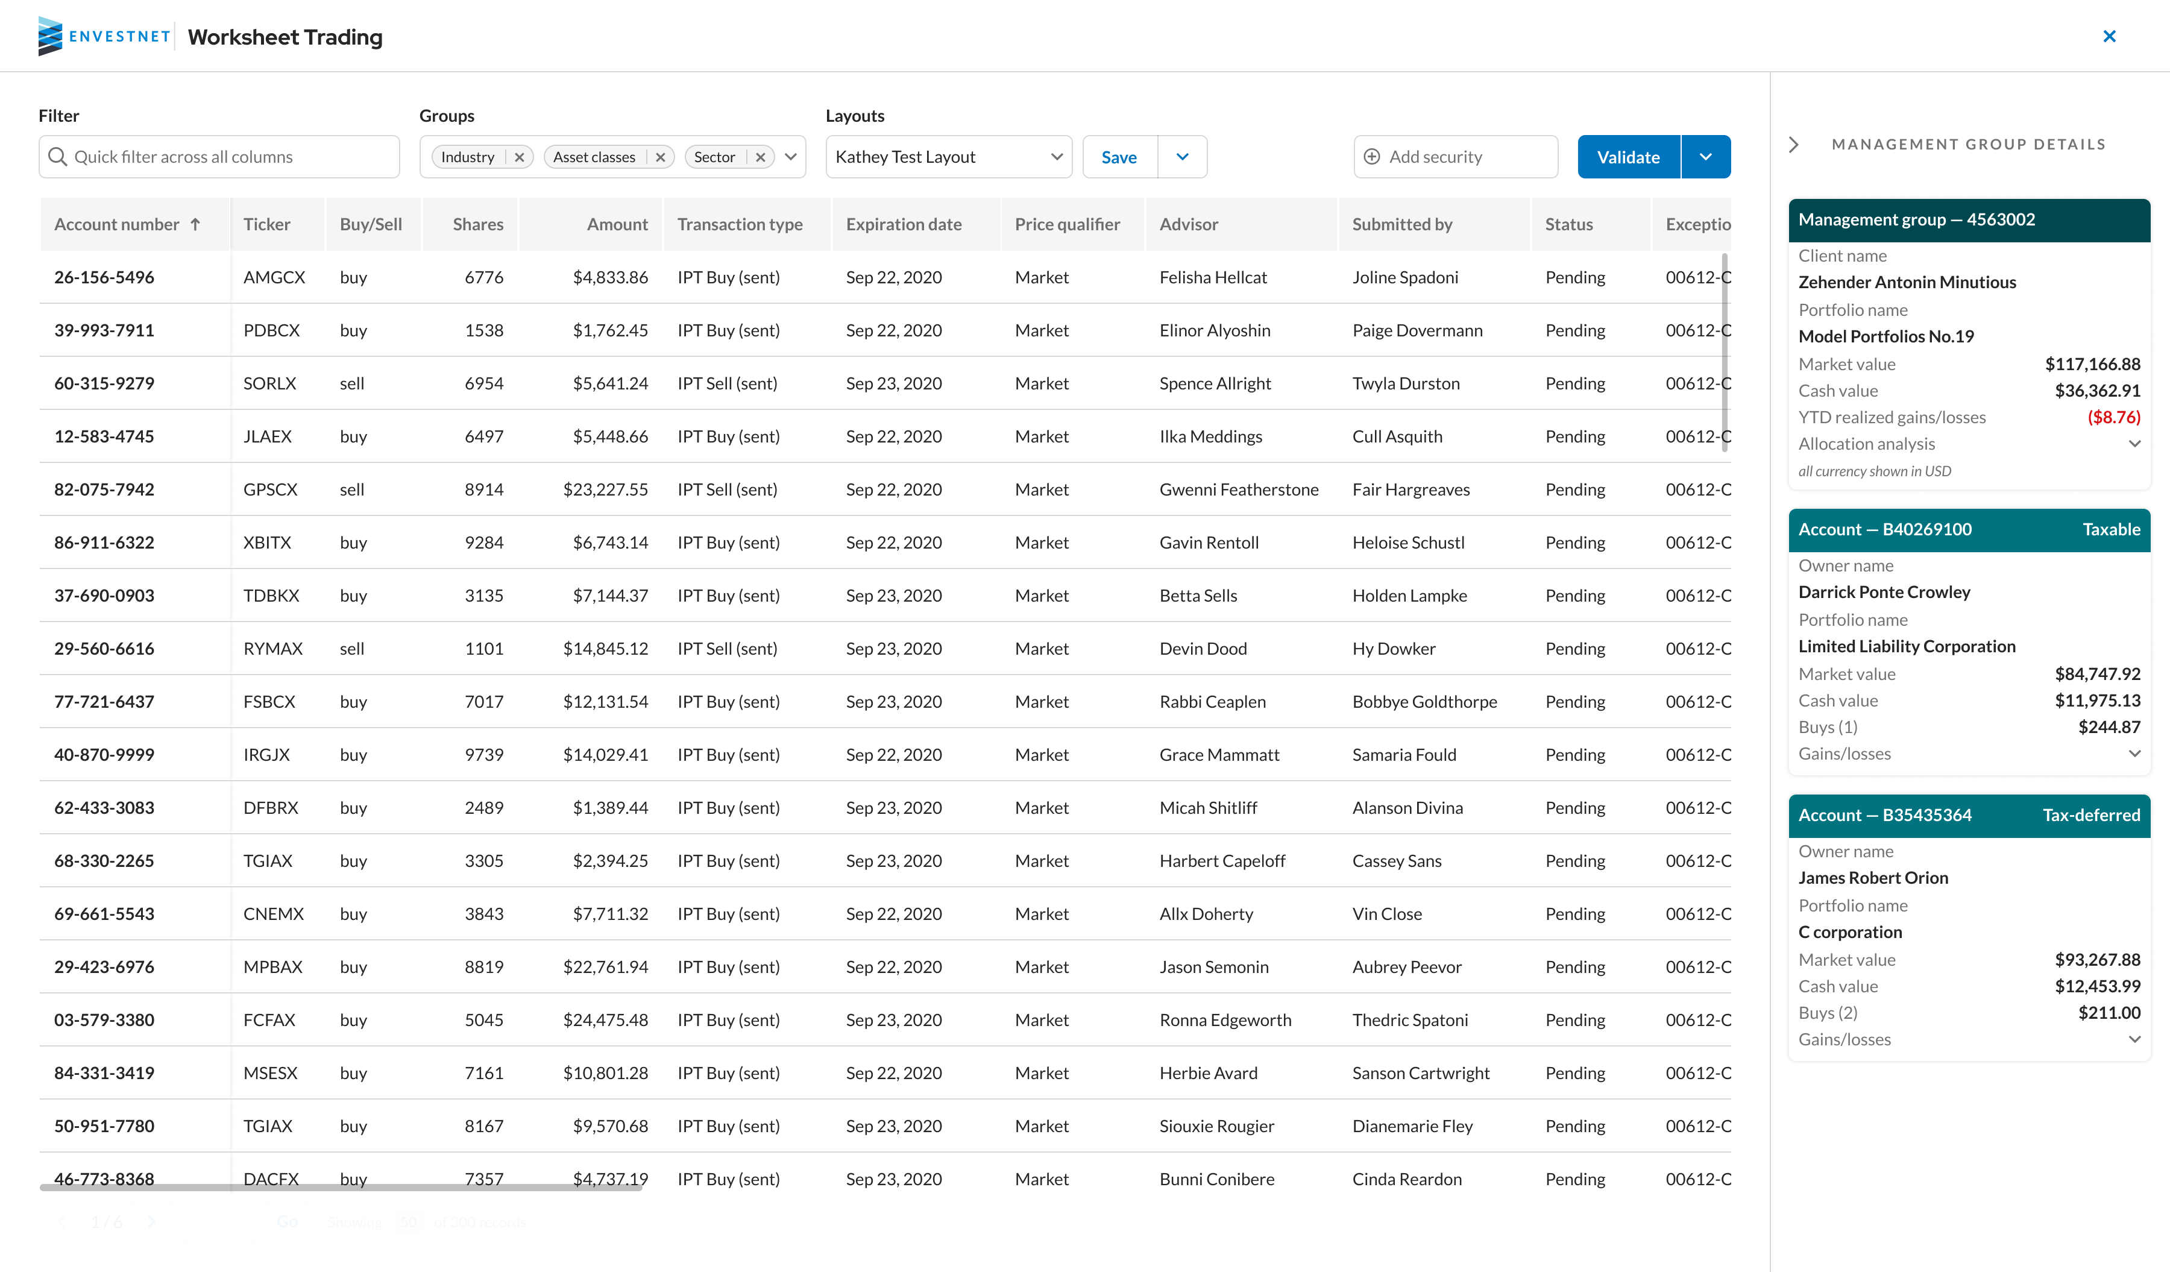This screenshot has height=1272, width=2170.
Task: Click the Validate button
Action: tap(1627, 157)
